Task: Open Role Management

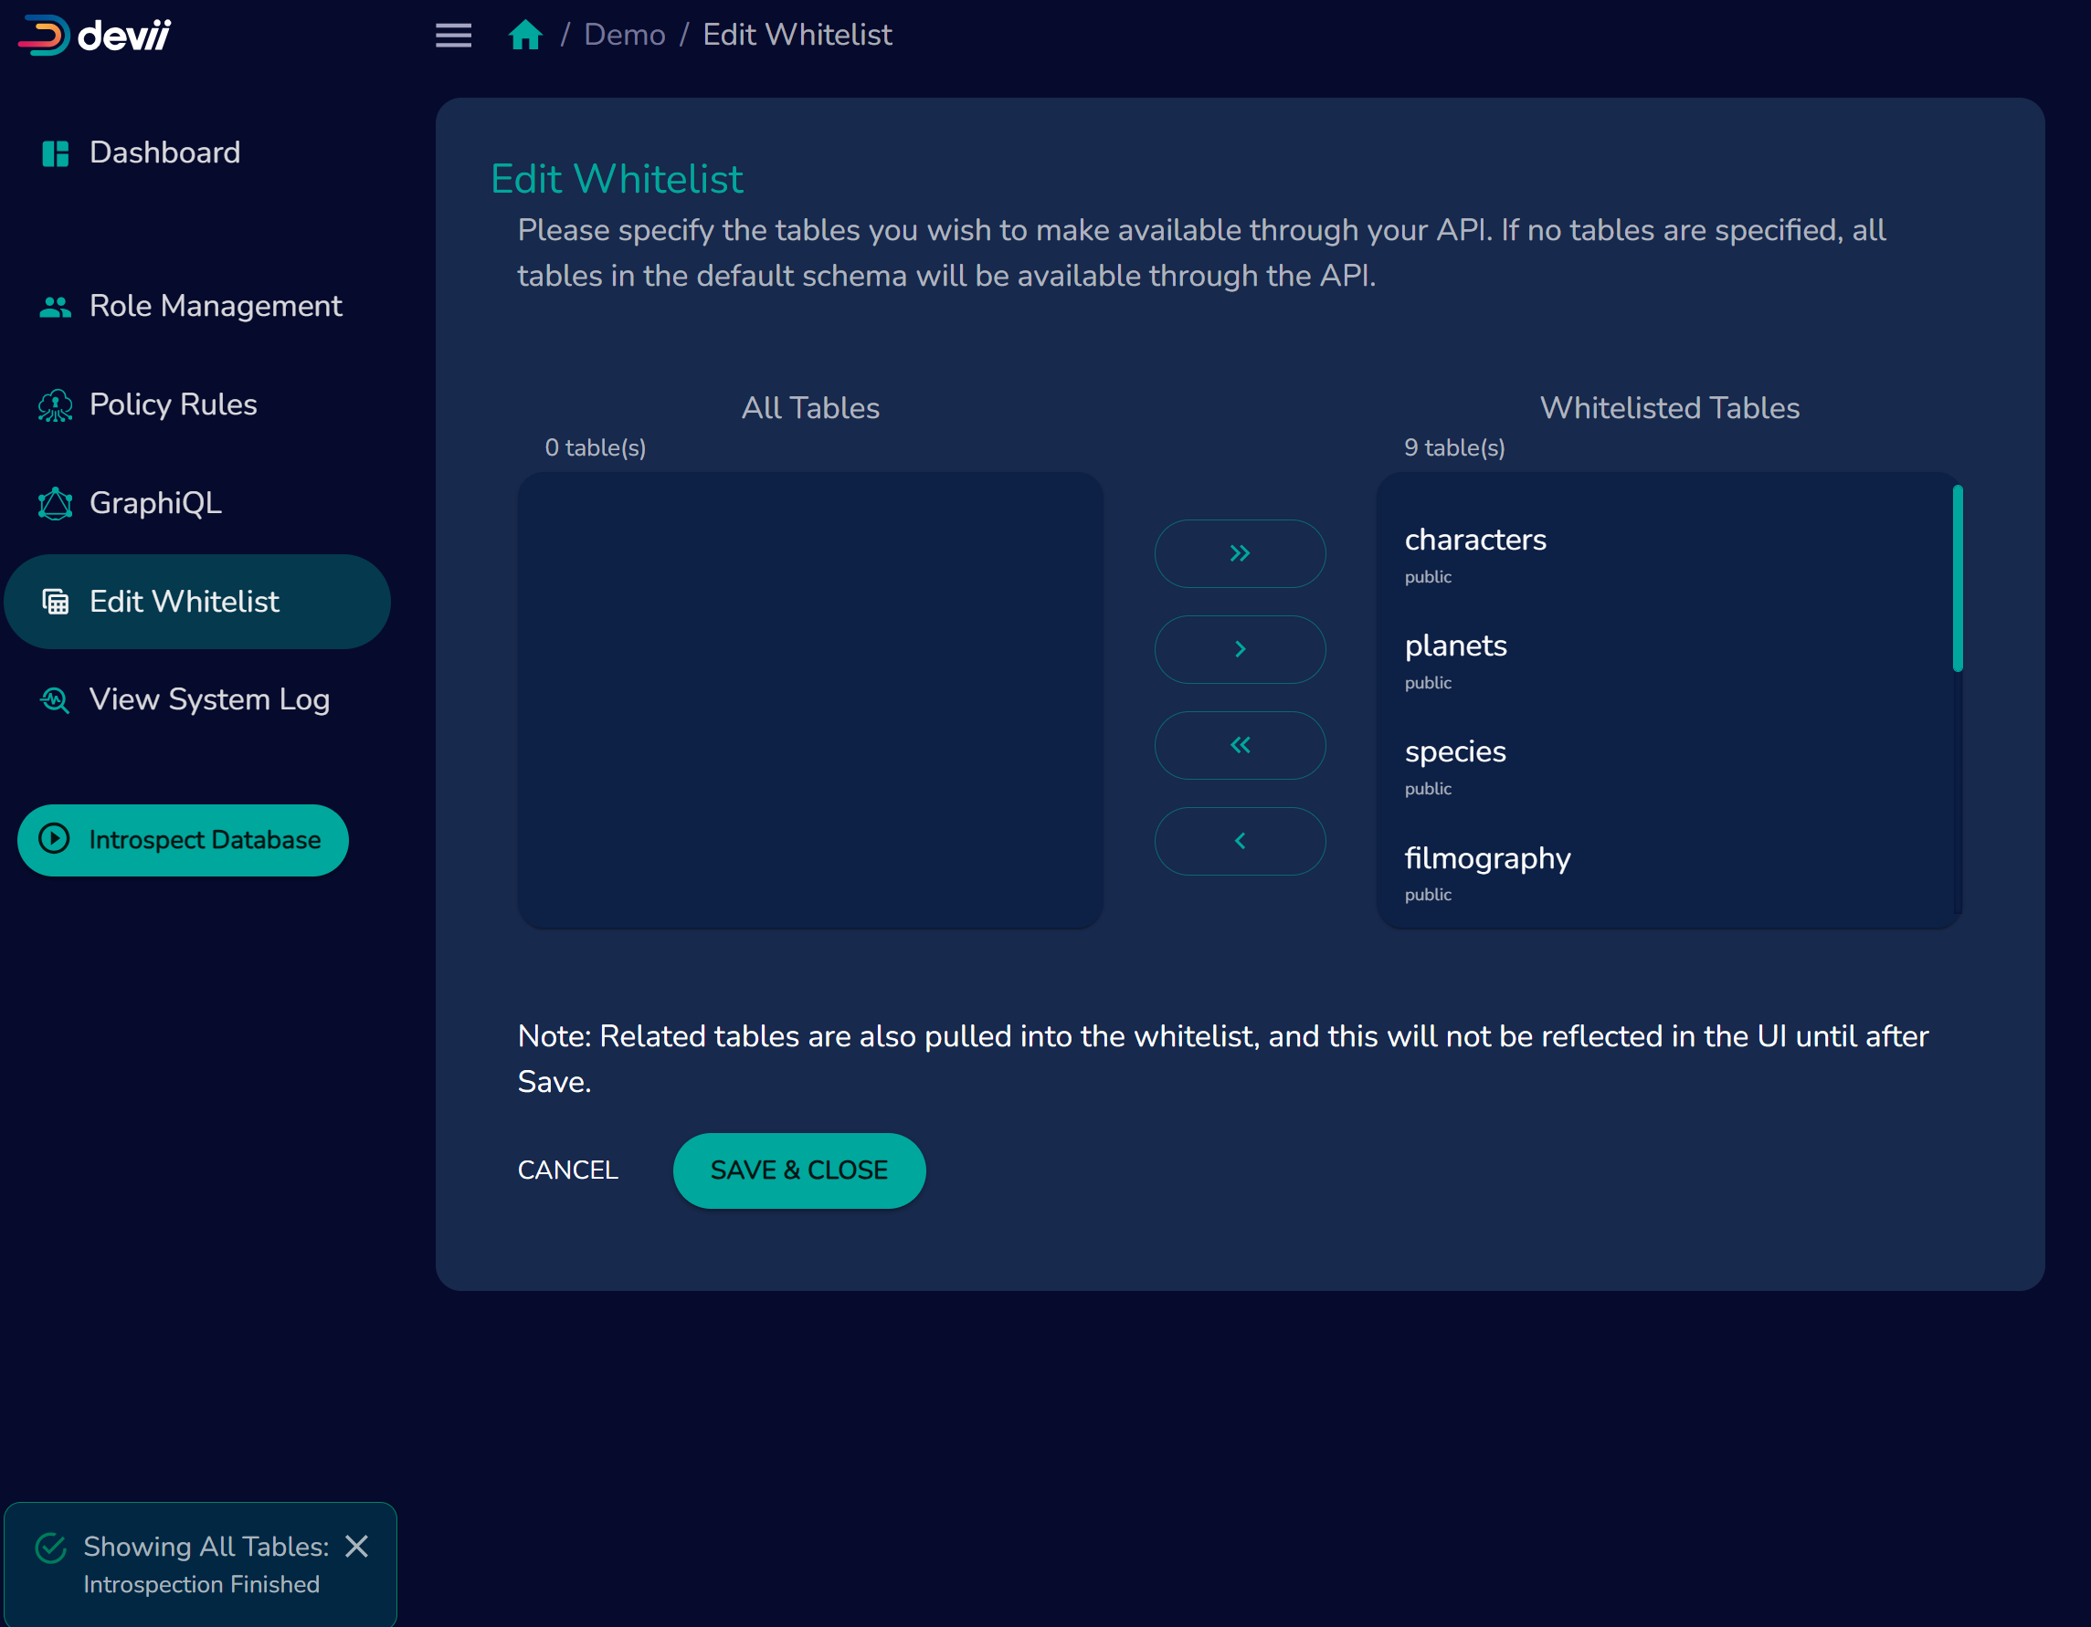Action: [215, 306]
